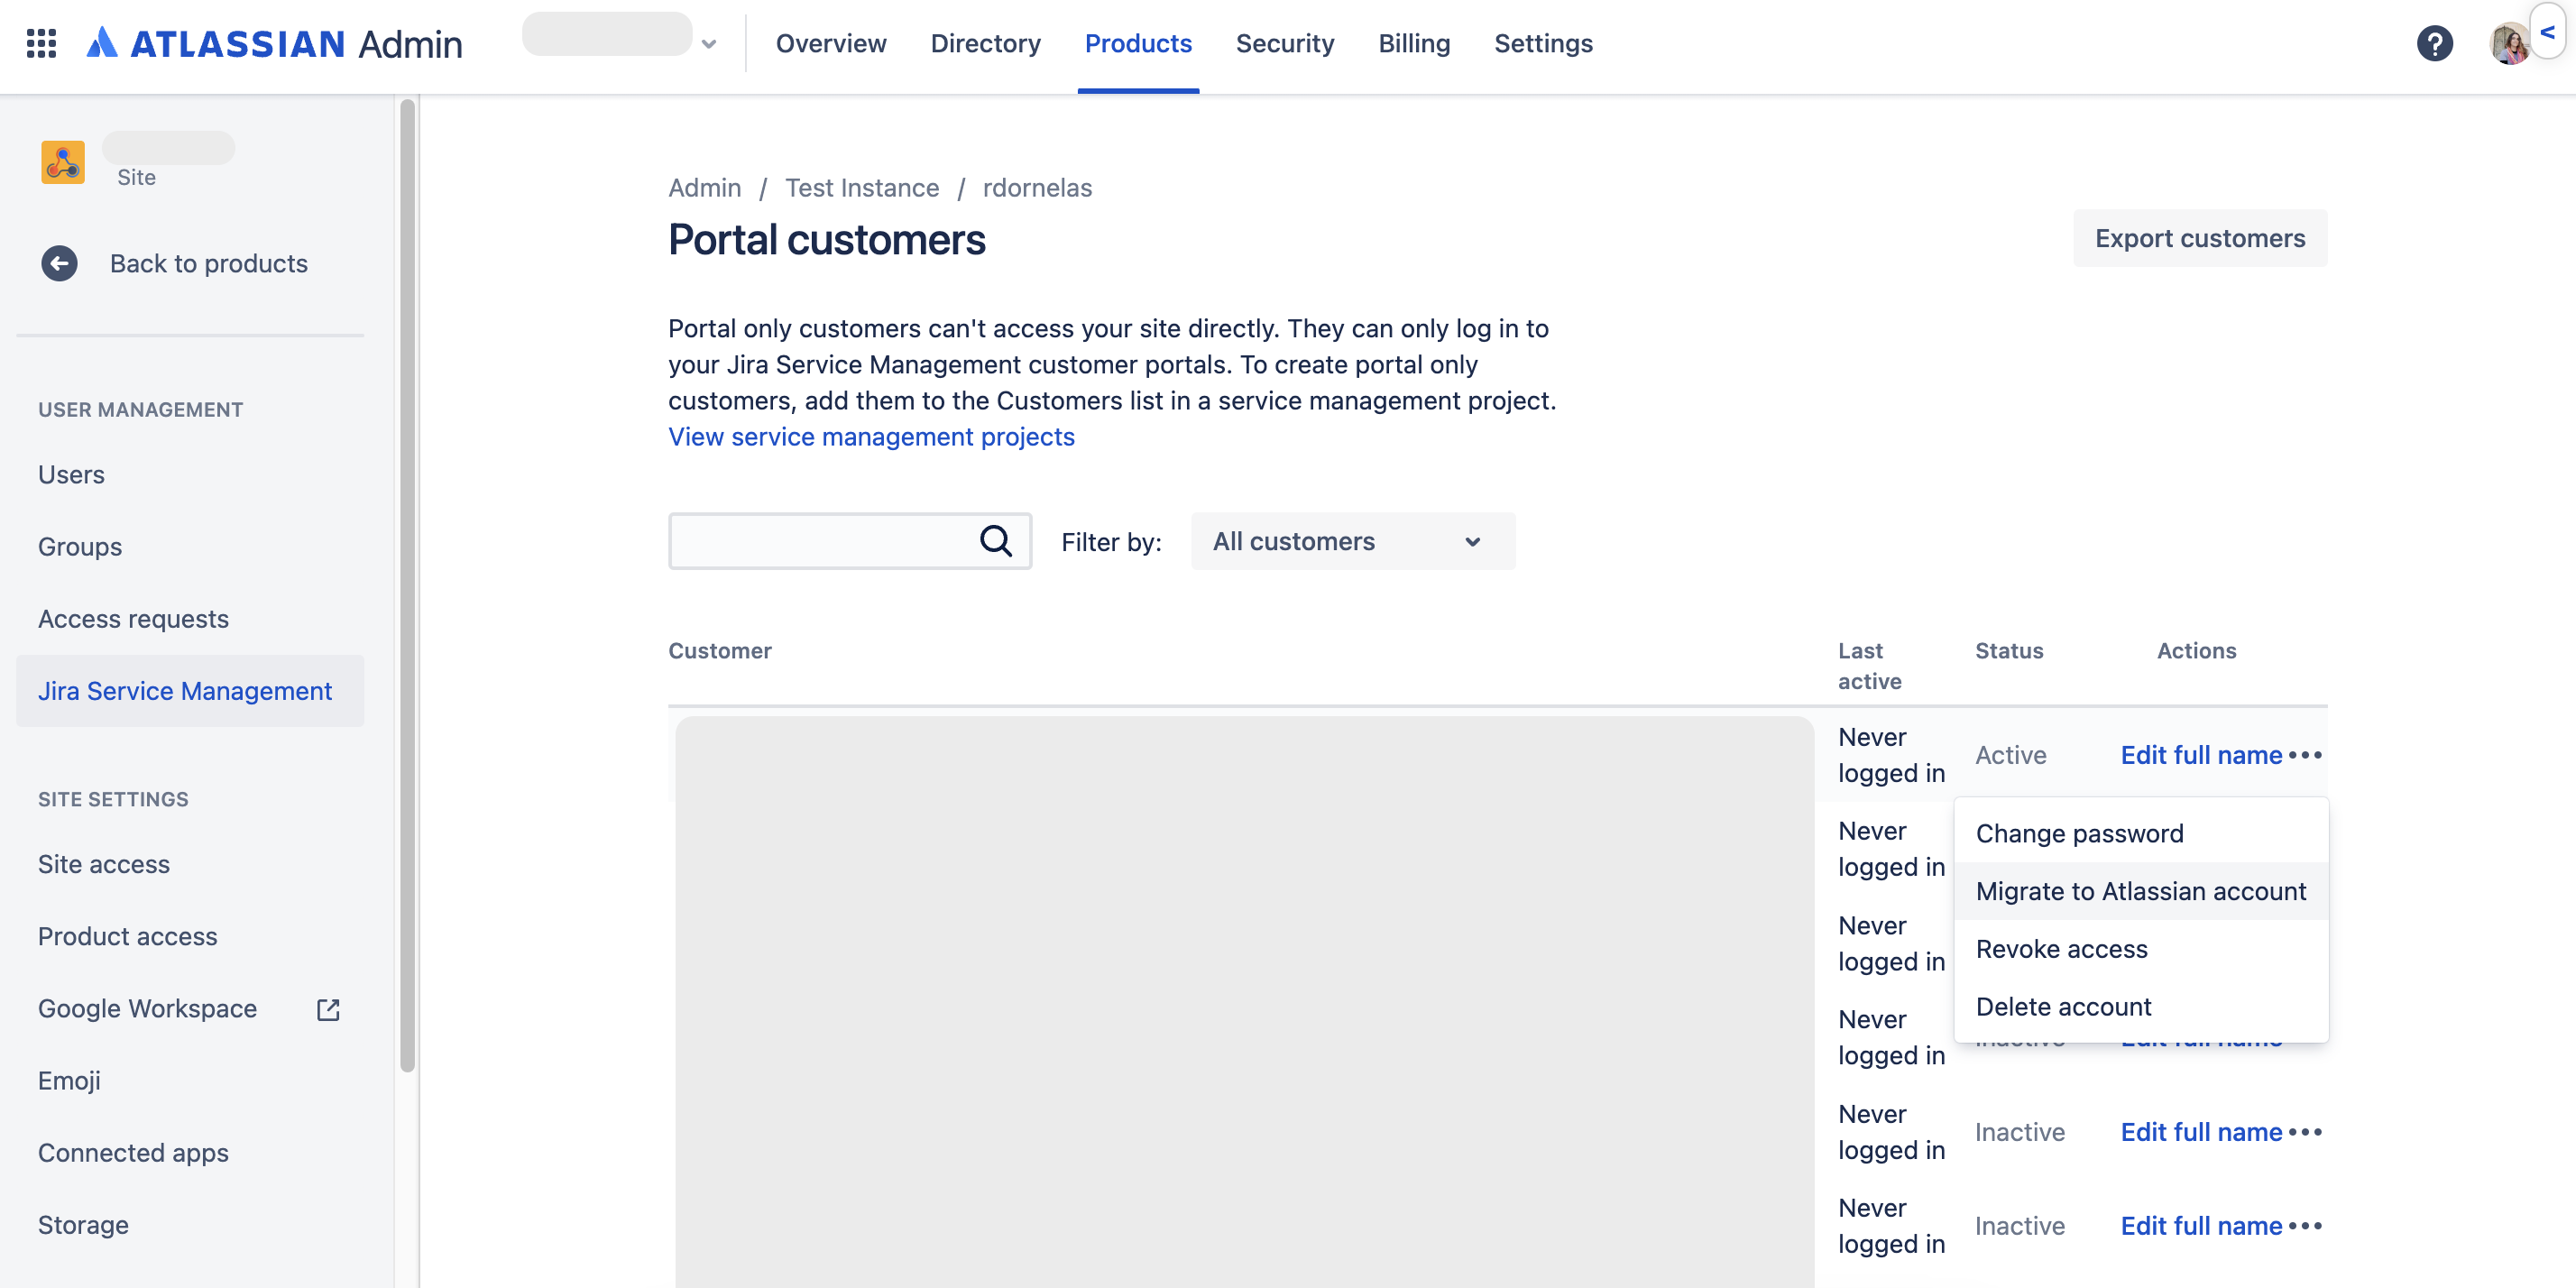2576x1288 pixels.
Task: Switch to the Security tab
Action: 1284,44
